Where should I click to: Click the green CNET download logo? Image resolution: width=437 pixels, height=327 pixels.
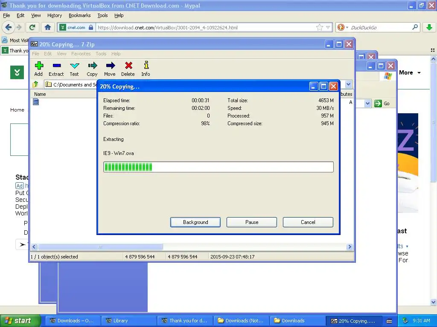tap(17, 72)
